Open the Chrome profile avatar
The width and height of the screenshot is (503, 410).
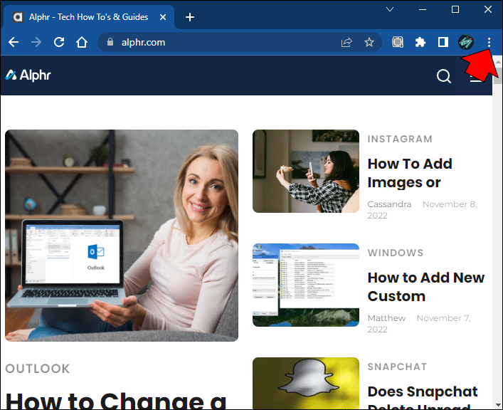point(466,42)
